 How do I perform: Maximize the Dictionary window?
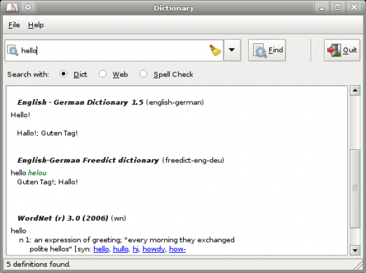pyautogui.click(x=338, y=7)
